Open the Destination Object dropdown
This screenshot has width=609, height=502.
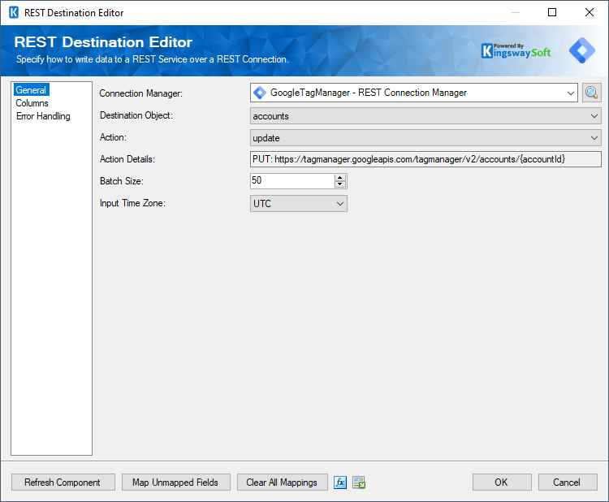click(594, 116)
